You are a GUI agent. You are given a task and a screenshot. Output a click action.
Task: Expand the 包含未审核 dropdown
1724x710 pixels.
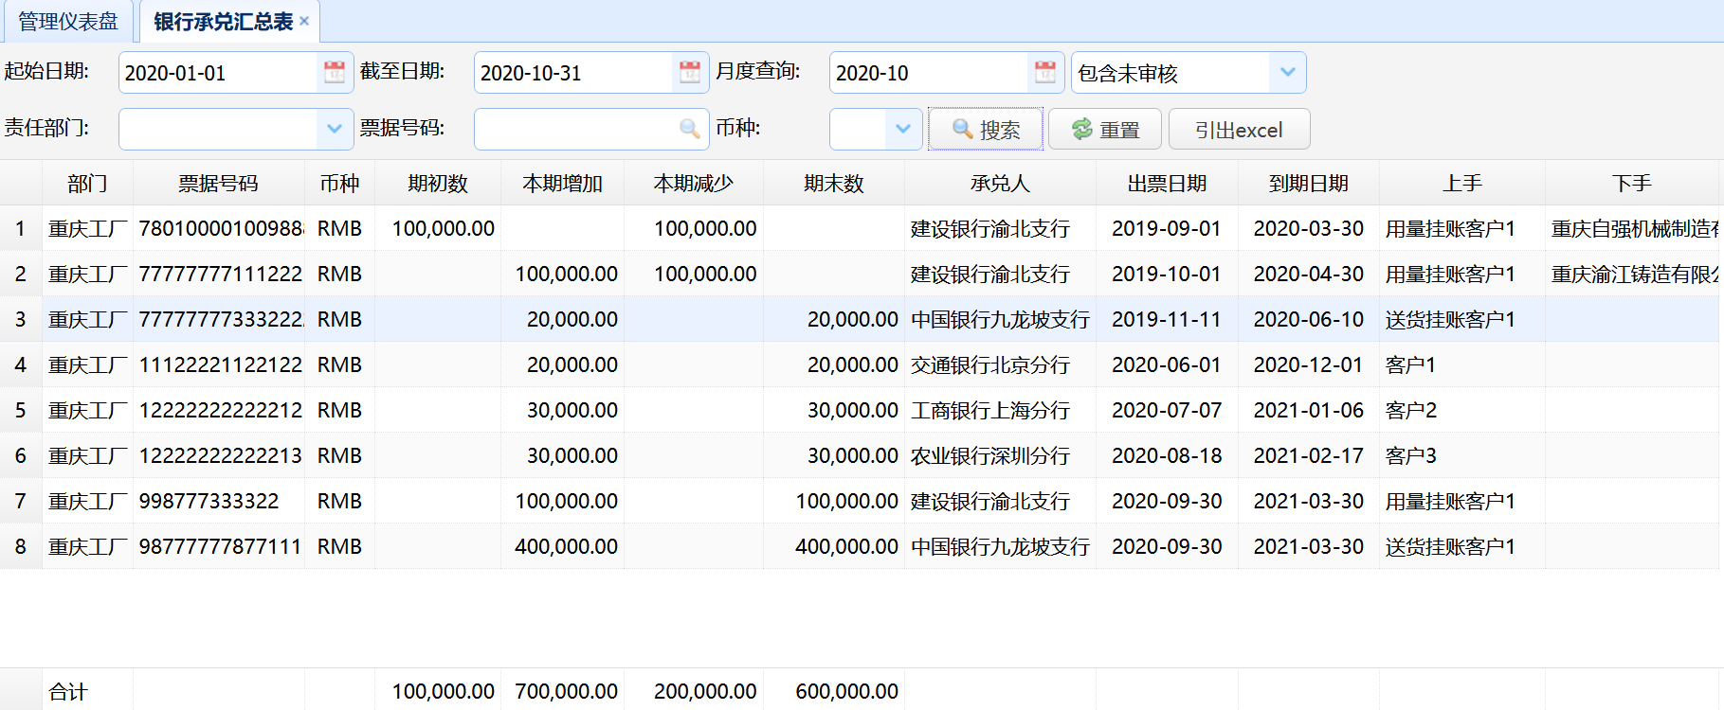pyautogui.click(x=1287, y=72)
